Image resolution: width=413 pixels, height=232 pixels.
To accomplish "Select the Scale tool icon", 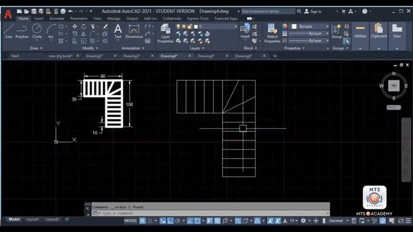I will click(x=83, y=41).
